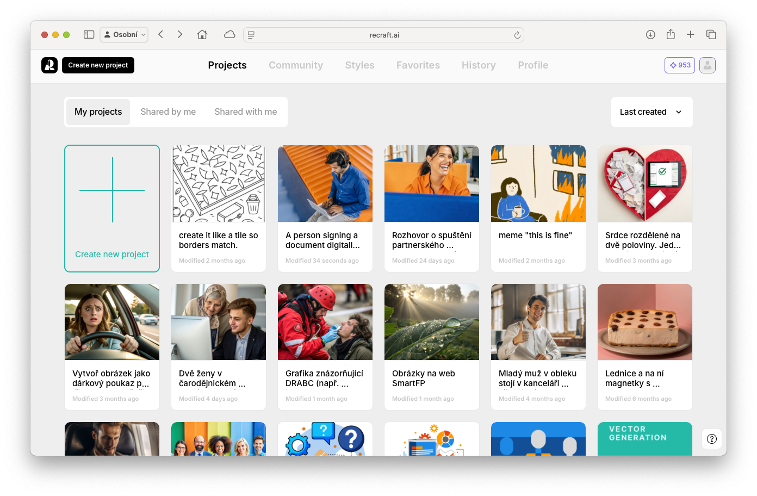Go back with the back arrow
Image resolution: width=757 pixels, height=496 pixels.
coord(161,34)
